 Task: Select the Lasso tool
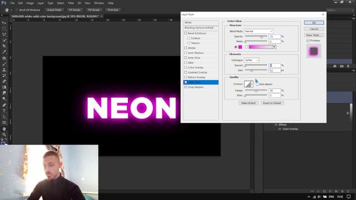[x=4, y=34]
